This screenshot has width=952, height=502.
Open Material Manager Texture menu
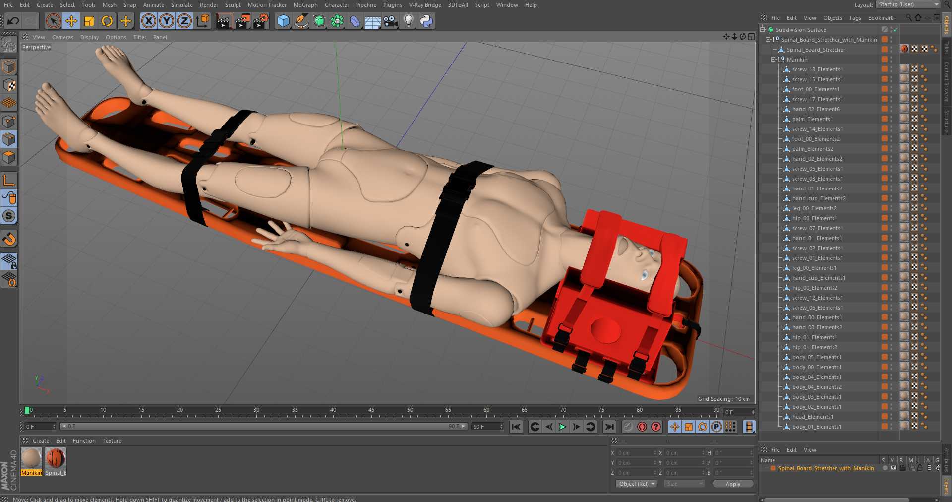tap(112, 441)
